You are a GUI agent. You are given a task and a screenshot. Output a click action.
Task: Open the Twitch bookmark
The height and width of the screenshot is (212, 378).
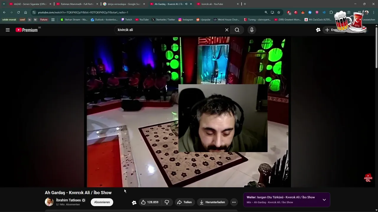click(127, 20)
